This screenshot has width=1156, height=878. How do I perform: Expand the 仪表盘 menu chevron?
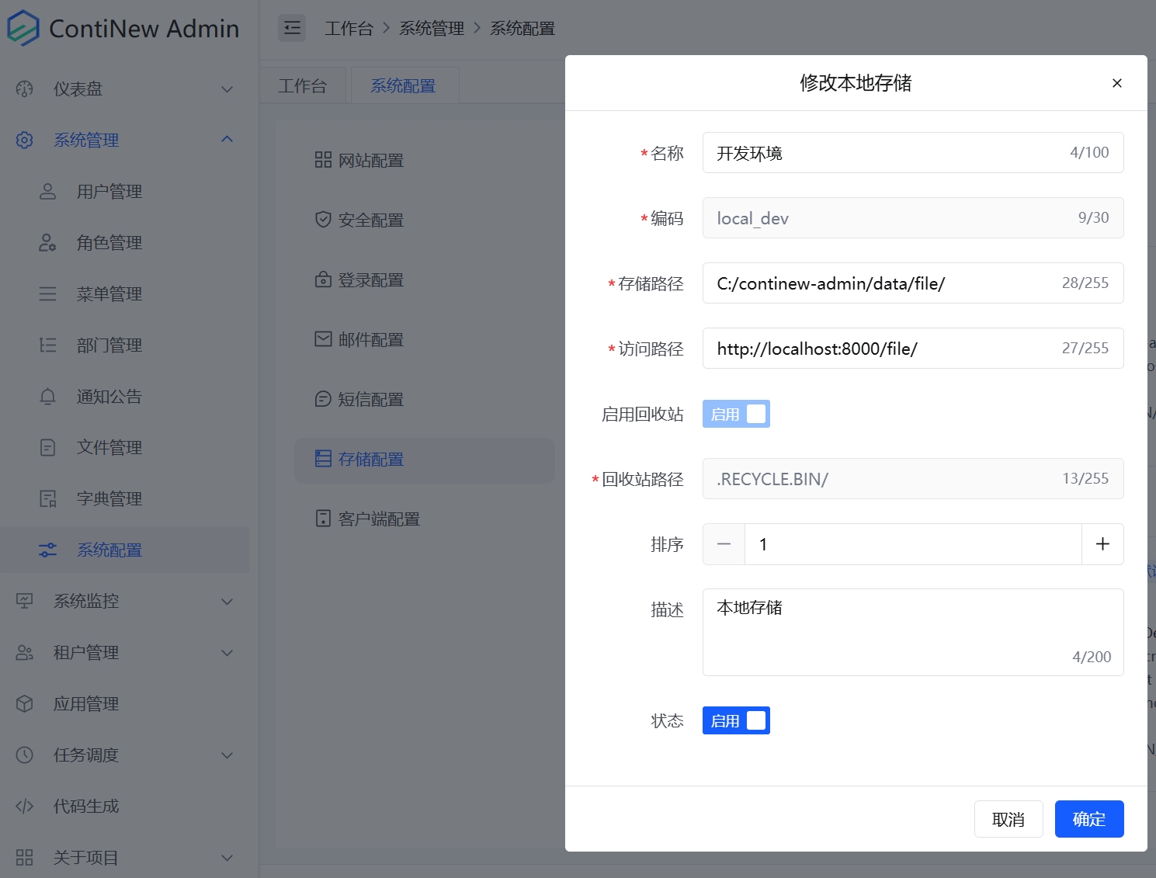click(x=227, y=89)
